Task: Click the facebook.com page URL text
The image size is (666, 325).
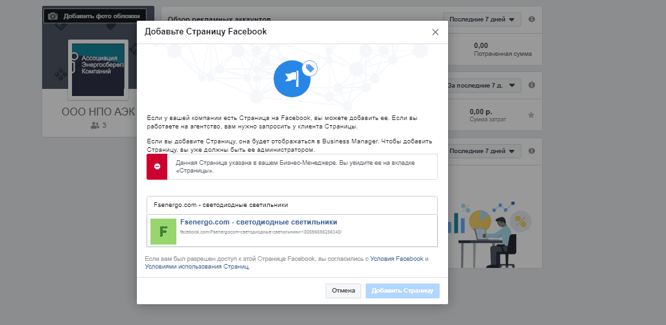Action: (x=261, y=232)
